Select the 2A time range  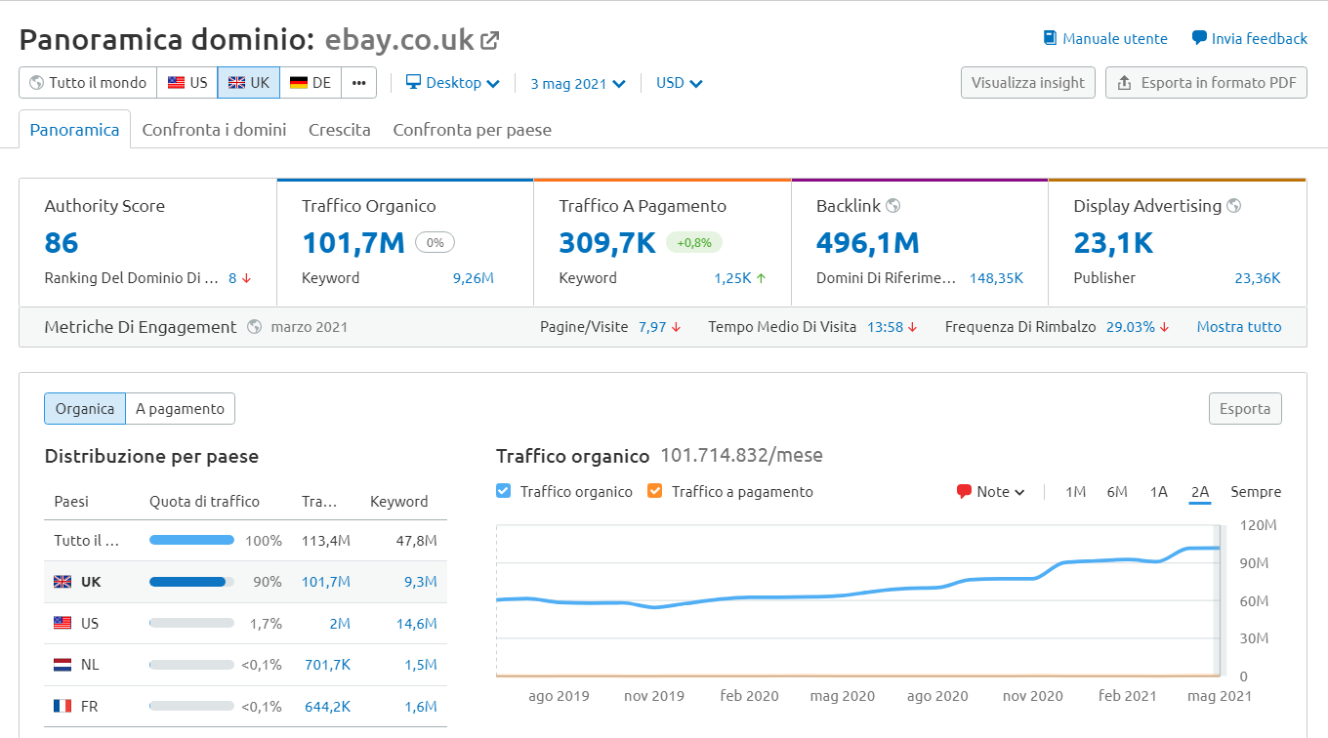pos(1200,492)
